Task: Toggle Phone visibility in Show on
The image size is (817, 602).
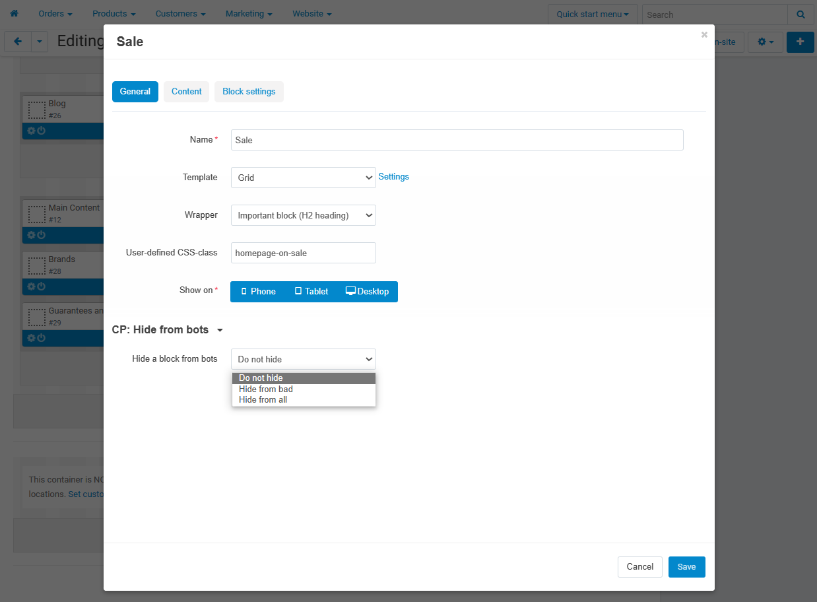Action: click(258, 292)
